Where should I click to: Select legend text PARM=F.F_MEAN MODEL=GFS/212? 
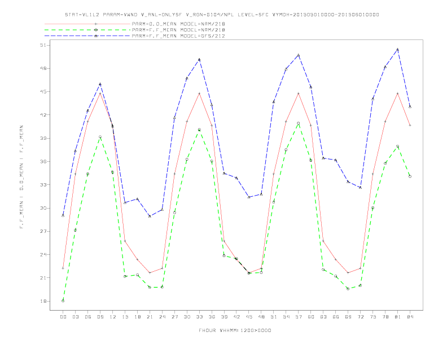(x=178, y=36)
